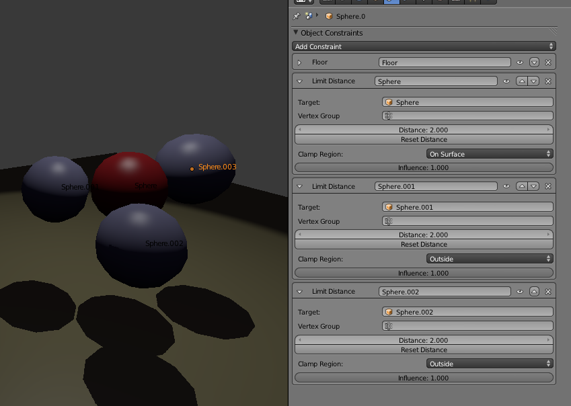Toggle visibility of the Sphere Limit Distance constraint
The width and height of the screenshot is (571, 406).
506,81
